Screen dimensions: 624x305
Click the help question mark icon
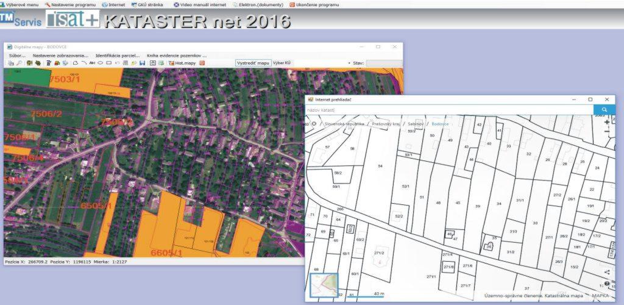coord(606,284)
